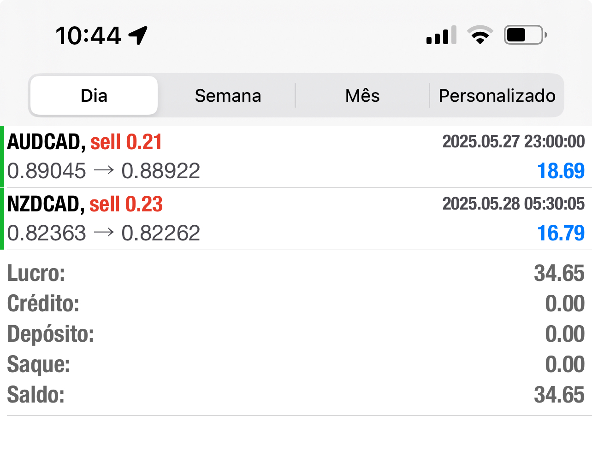Tap the Depósito summary row
592x473 pixels.
295,334
